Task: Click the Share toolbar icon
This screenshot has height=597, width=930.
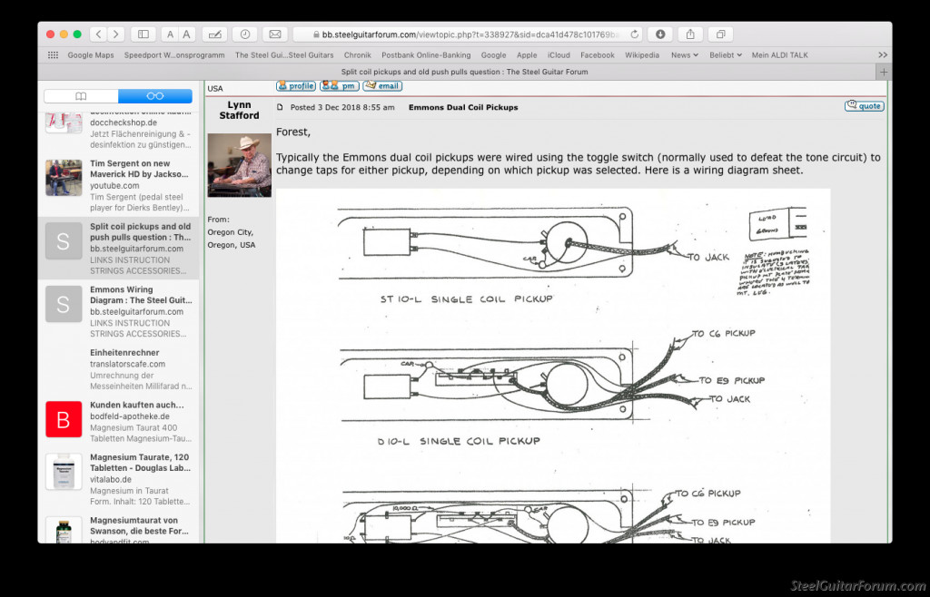Action: click(690, 34)
